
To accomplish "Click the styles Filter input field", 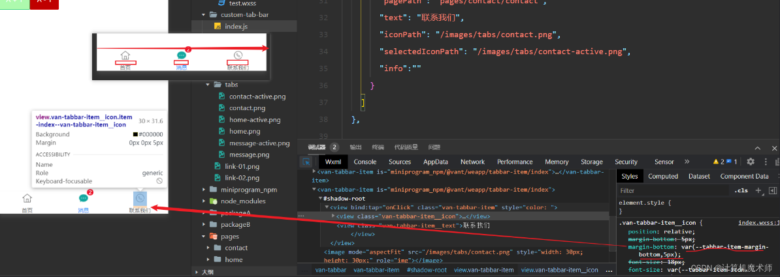I will (x=672, y=190).
